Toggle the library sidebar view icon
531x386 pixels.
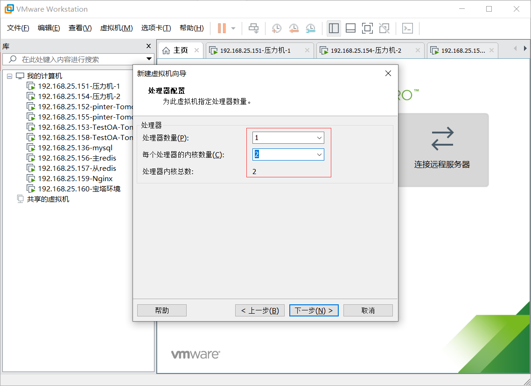coord(334,28)
